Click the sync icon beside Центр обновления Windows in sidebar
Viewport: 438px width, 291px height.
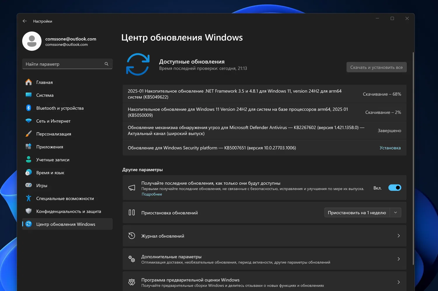click(x=29, y=224)
